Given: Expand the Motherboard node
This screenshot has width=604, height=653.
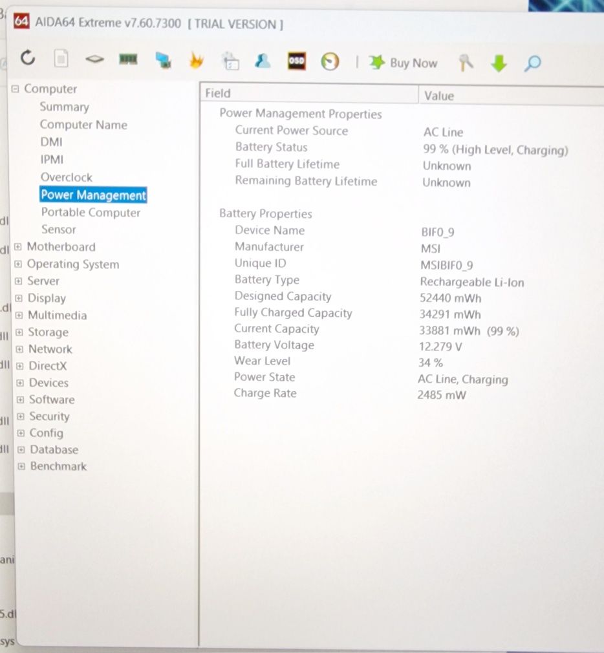Looking at the screenshot, I should click(18, 246).
